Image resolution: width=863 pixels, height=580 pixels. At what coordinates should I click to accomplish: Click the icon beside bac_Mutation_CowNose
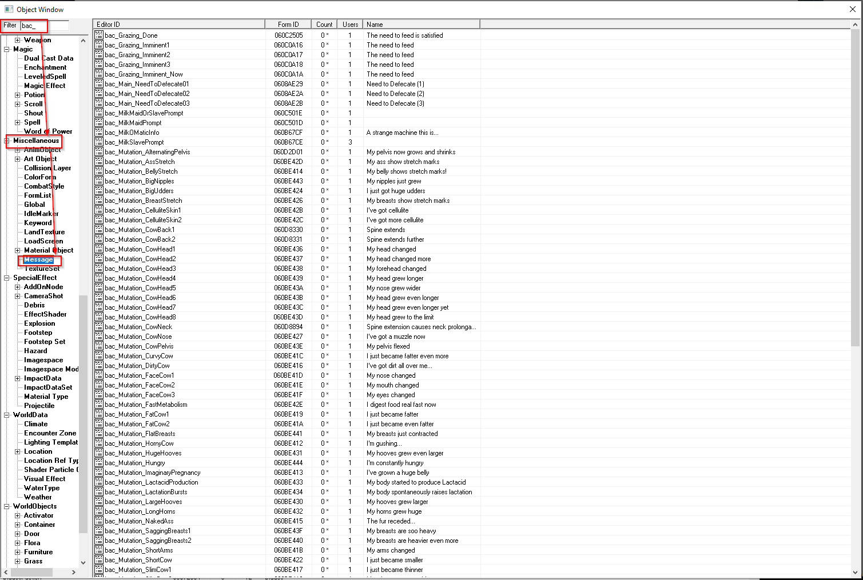pyautogui.click(x=99, y=337)
